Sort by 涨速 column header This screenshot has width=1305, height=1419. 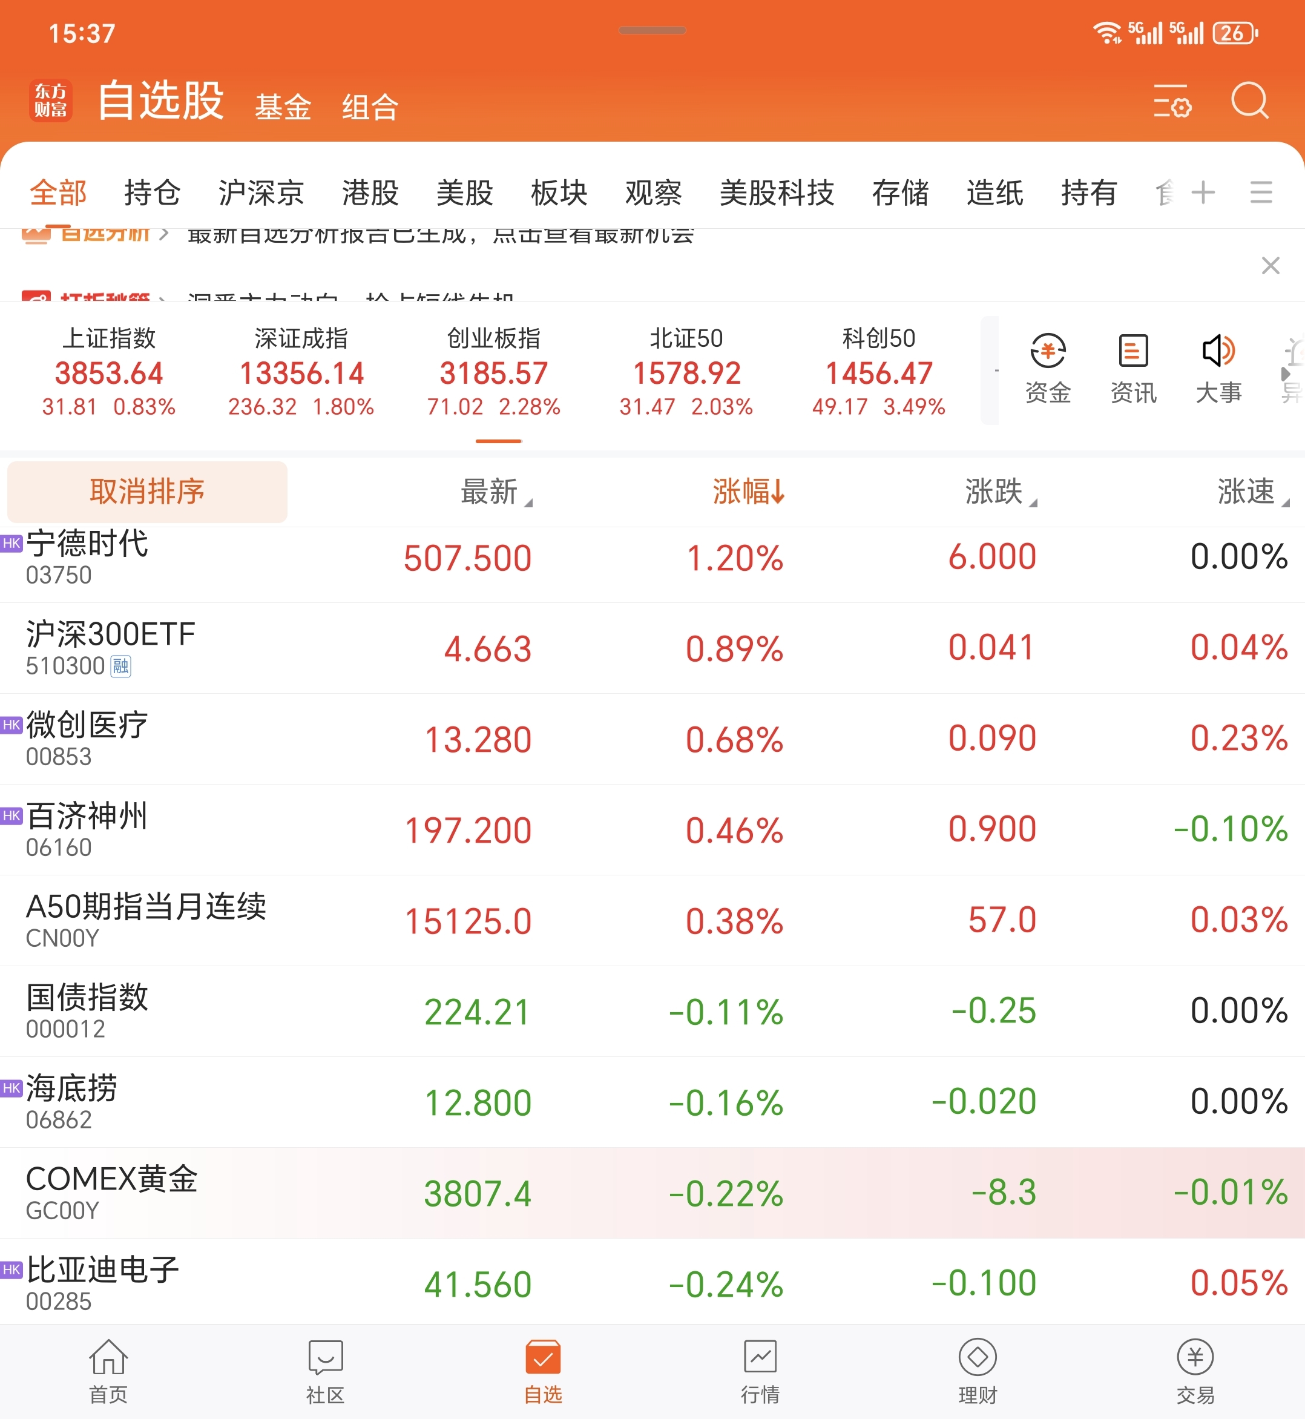(1253, 491)
